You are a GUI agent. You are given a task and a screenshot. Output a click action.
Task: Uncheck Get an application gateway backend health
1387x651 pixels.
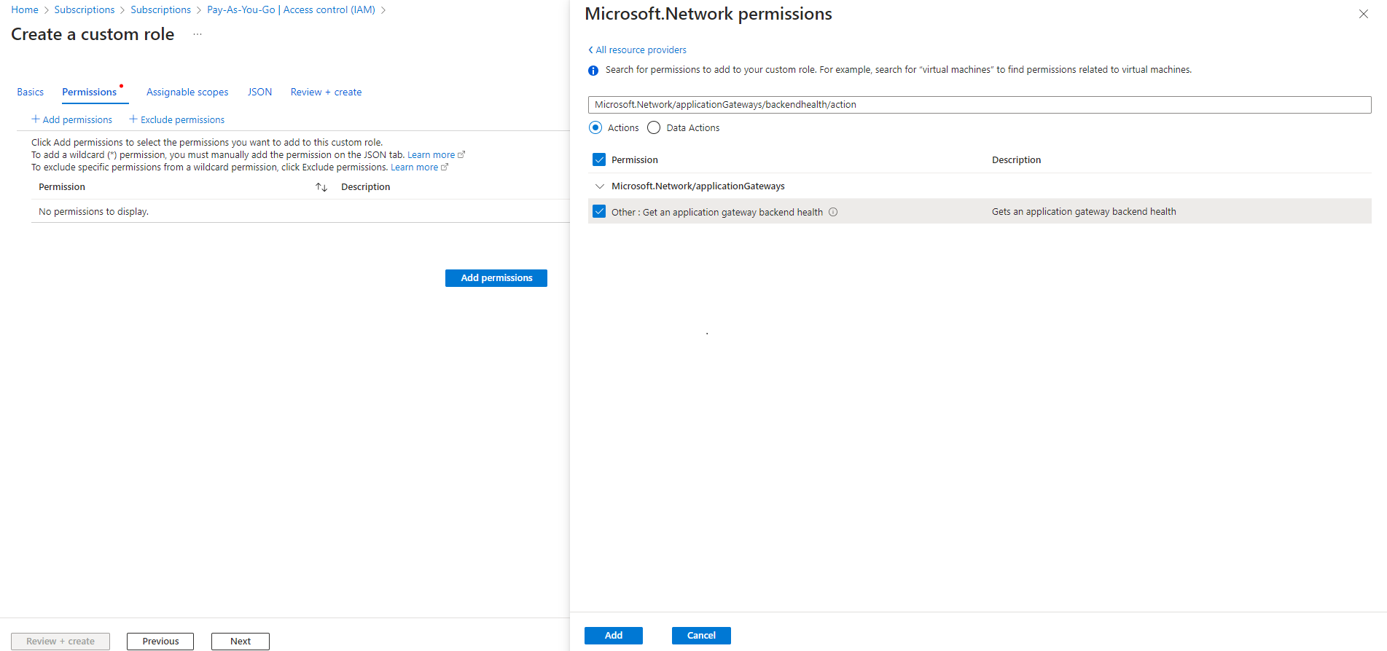click(x=599, y=211)
